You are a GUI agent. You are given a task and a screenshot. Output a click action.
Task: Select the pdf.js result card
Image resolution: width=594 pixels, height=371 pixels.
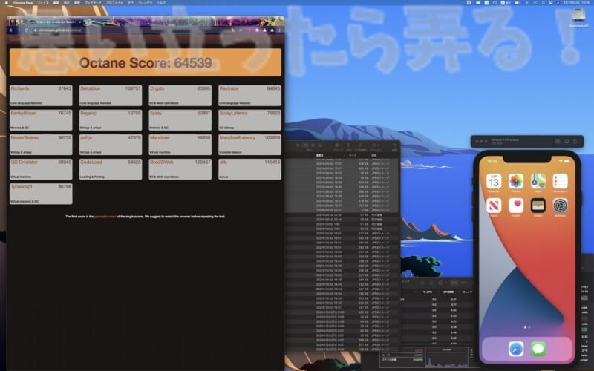pos(111,145)
